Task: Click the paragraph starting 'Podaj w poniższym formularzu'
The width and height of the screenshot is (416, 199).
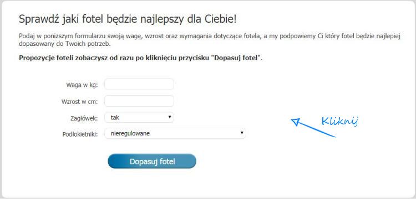Action: click(x=209, y=40)
